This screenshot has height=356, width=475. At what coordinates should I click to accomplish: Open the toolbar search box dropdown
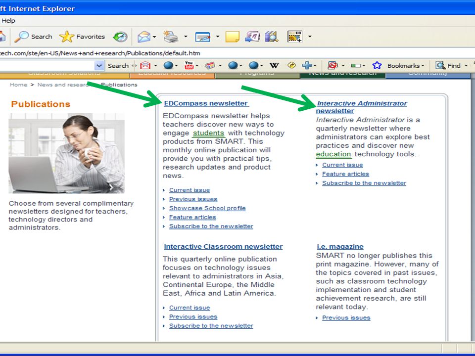[x=99, y=65]
